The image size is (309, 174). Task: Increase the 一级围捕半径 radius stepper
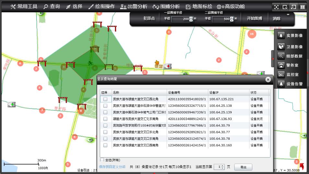pyautogui.click(x=191, y=17)
